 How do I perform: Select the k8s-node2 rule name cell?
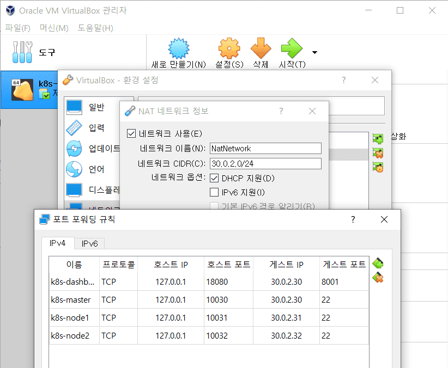coord(74,335)
